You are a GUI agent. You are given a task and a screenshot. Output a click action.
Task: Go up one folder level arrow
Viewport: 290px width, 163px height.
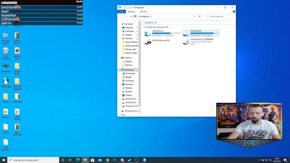[131, 16]
